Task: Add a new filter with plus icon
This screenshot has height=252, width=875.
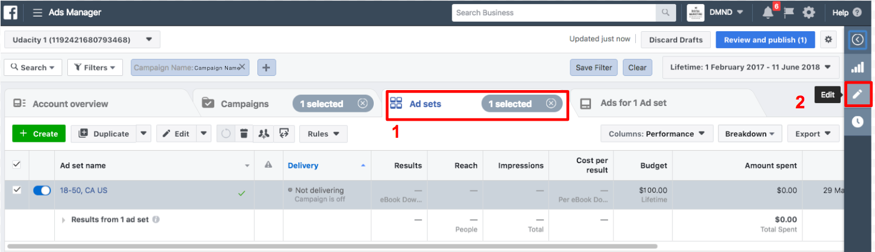Action: [266, 68]
